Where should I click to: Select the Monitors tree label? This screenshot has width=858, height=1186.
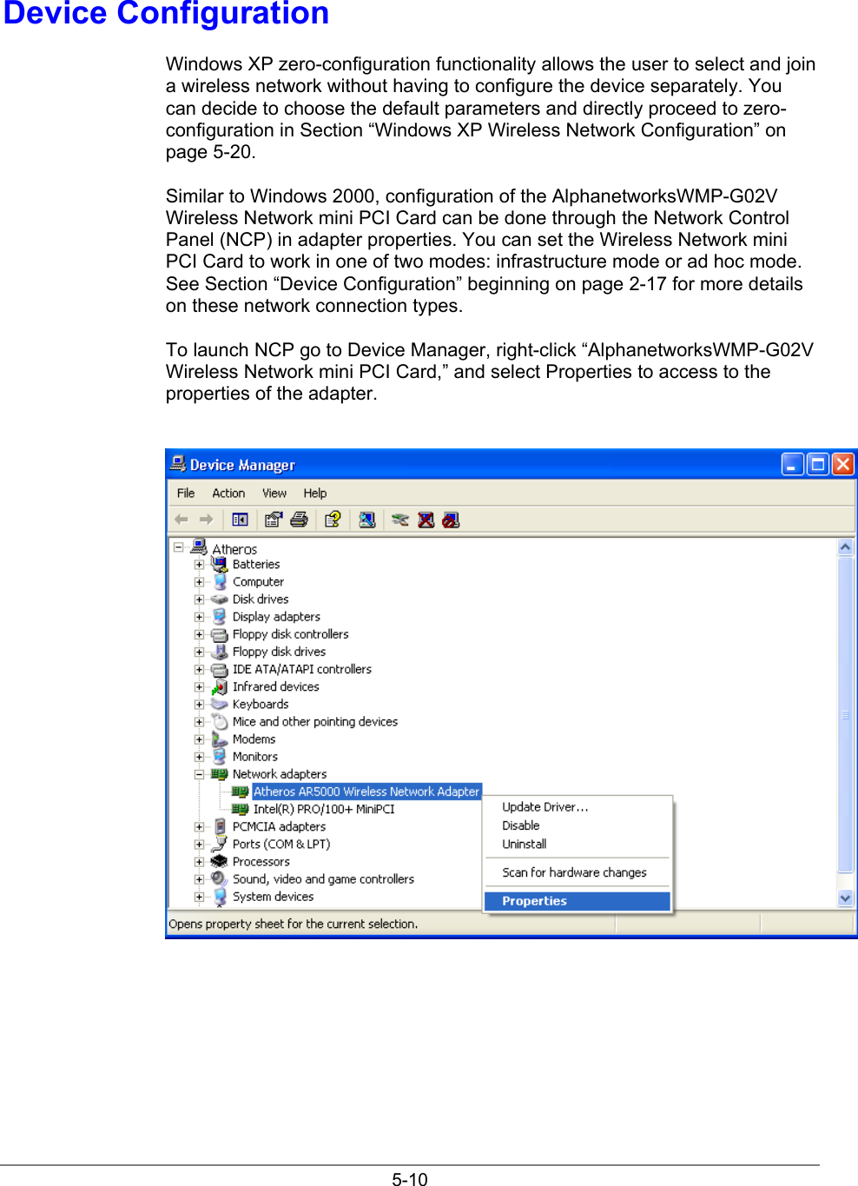coord(255,757)
